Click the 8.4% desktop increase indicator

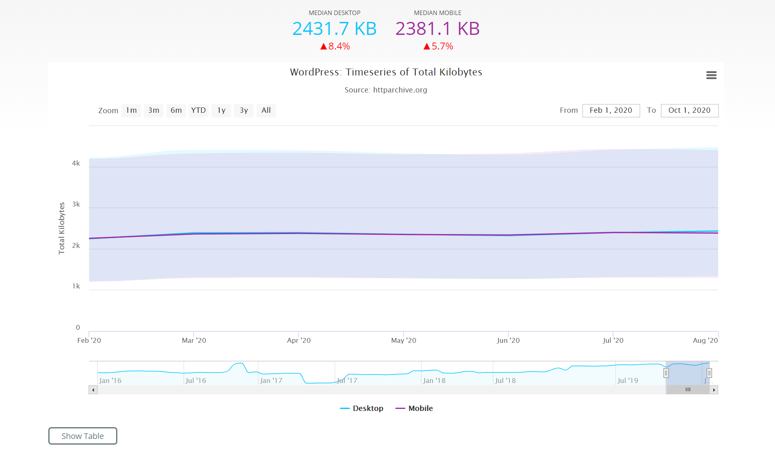click(x=335, y=46)
